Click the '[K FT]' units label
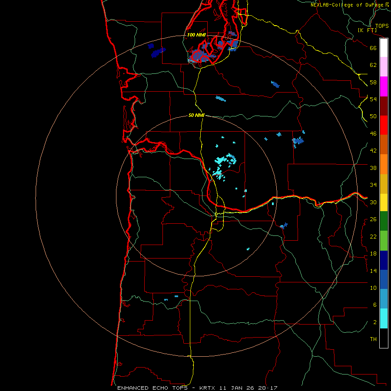 pyautogui.click(x=367, y=30)
